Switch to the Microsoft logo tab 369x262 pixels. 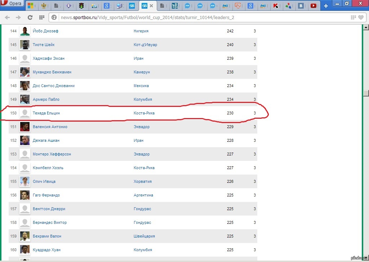[31, 6]
